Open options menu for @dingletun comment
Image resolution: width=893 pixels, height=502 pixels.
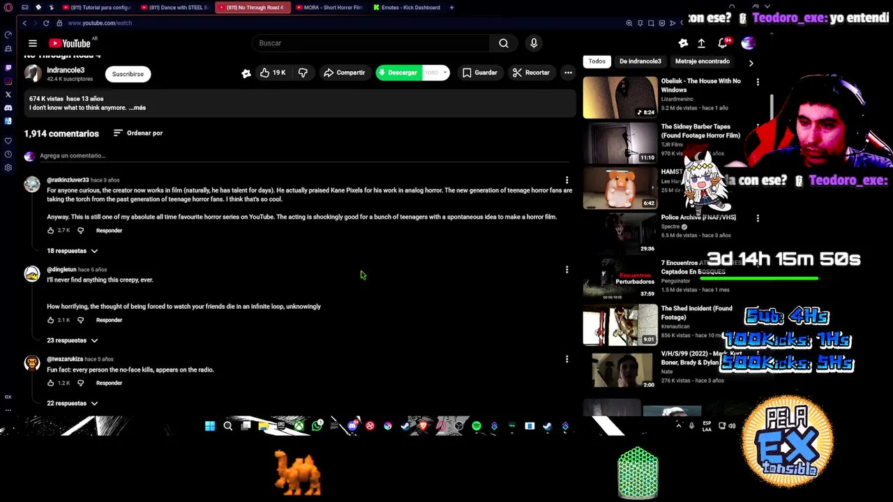(566, 270)
